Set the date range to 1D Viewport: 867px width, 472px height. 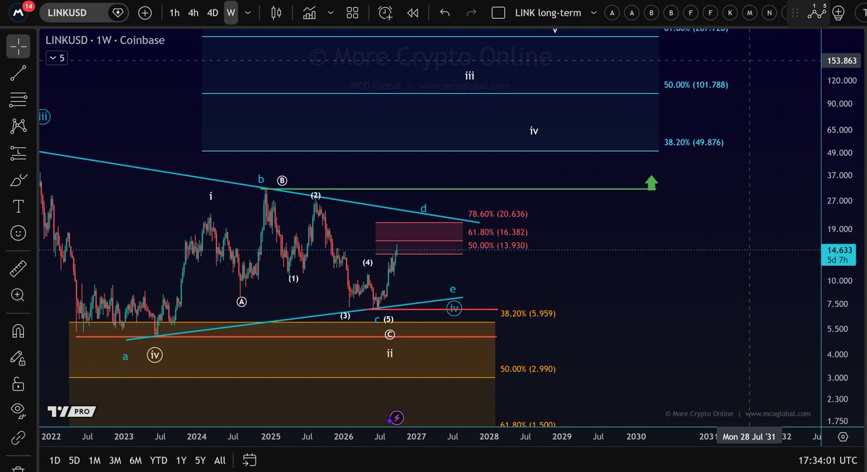[54, 460]
